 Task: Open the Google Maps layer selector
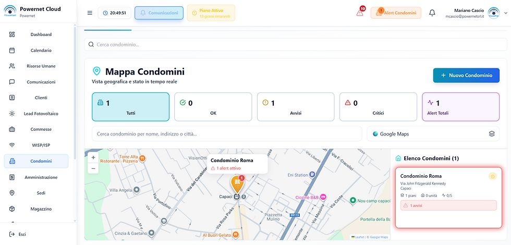click(x=433, y=134)
